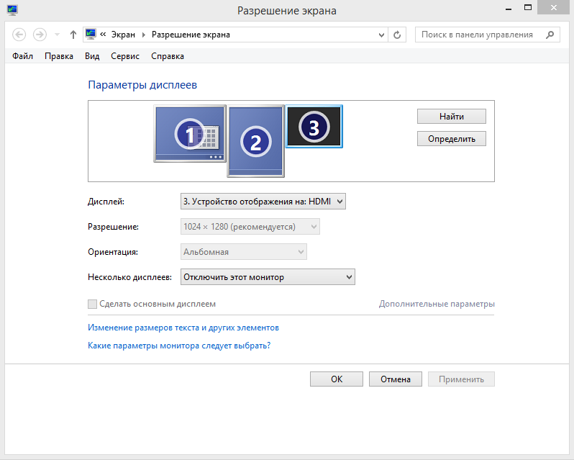Refresh the address bar
This screenshot has width=574, height=460.
(x=397, y=35)
